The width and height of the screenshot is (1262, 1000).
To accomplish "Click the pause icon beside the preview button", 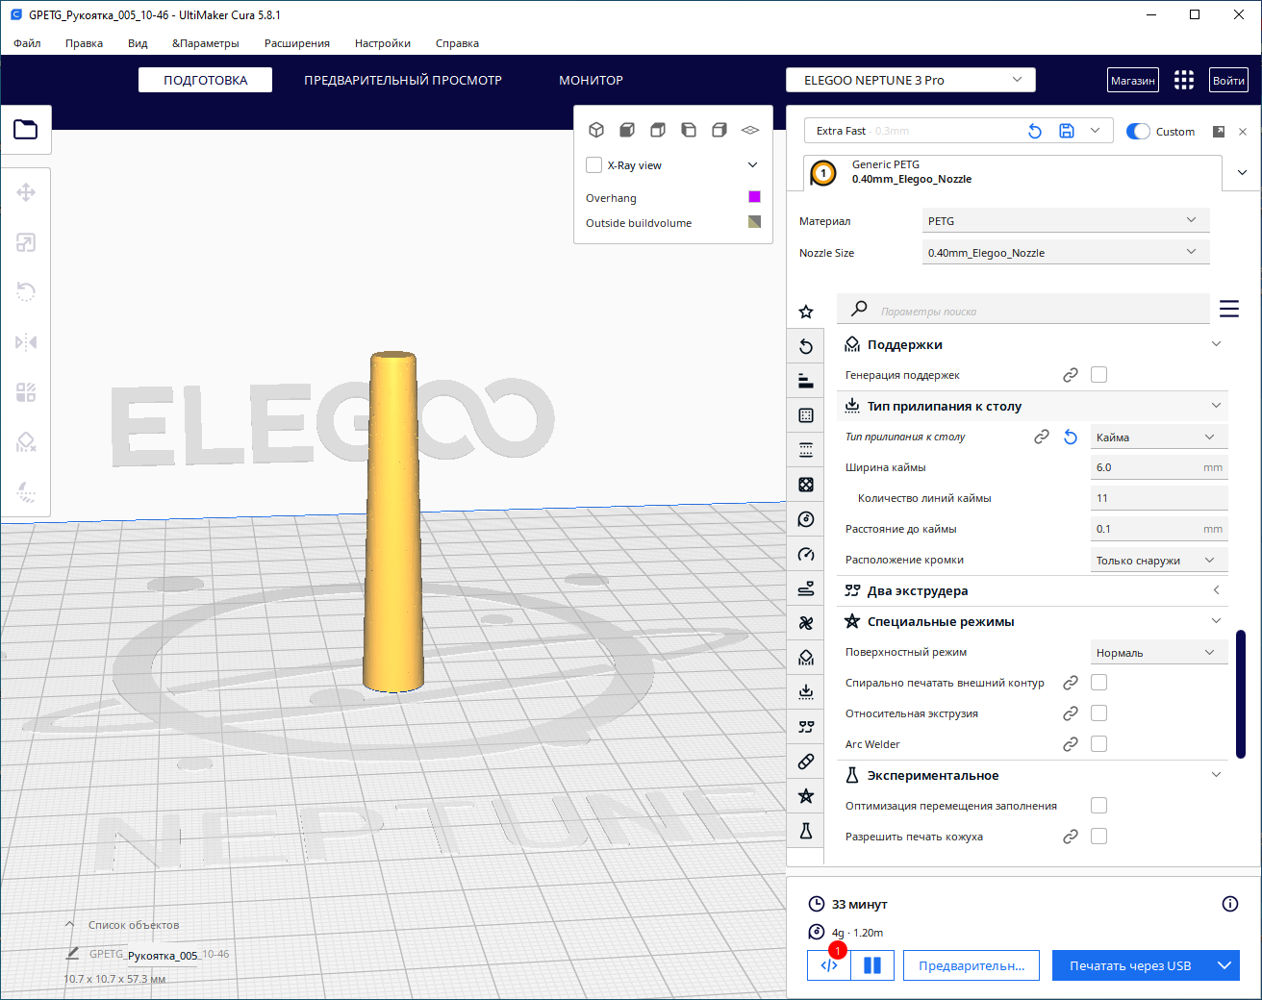I will click(872, 965).
